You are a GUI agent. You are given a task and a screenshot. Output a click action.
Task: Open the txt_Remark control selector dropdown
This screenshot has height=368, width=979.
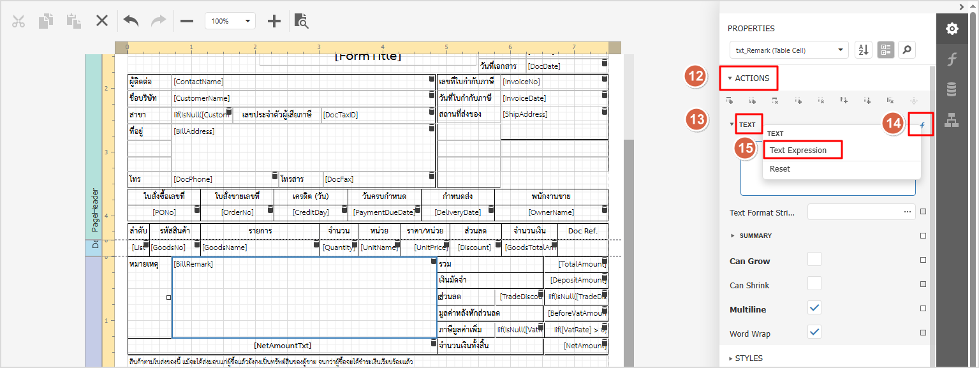coord(789,50)
